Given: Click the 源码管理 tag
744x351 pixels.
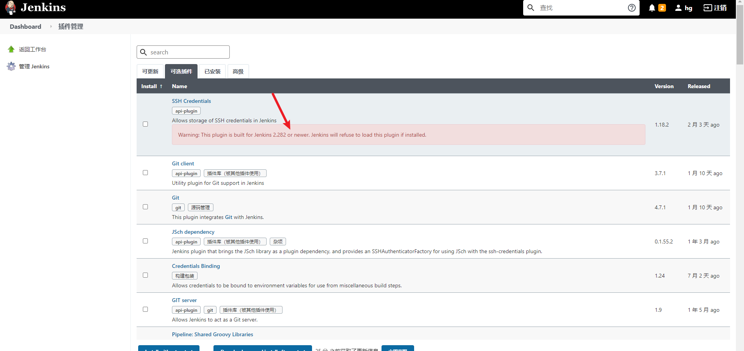Looking at the screenshot, I should 201,208.
